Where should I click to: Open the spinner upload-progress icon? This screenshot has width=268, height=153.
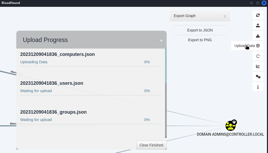(258, 56)
